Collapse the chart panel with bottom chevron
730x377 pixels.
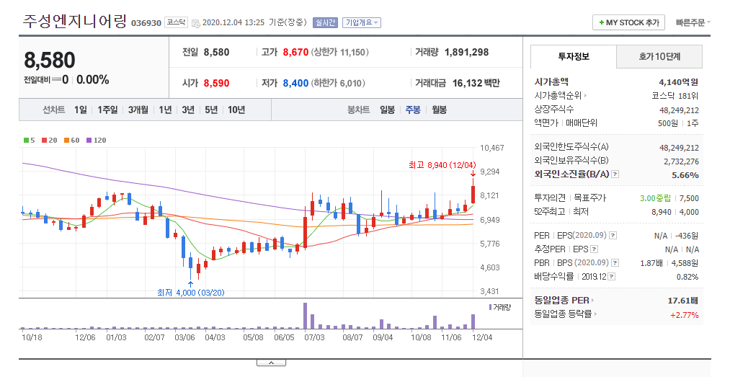(271, 363)
